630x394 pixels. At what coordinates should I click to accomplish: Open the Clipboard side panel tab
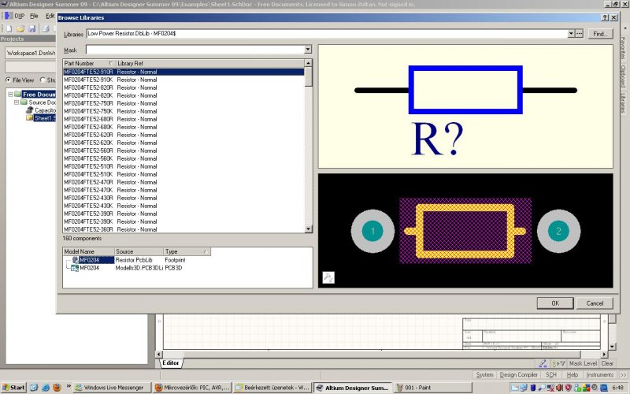[x=623, y=76]
